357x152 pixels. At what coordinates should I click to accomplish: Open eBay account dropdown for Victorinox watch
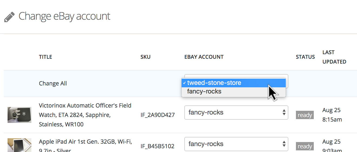(x=236, y=112)
